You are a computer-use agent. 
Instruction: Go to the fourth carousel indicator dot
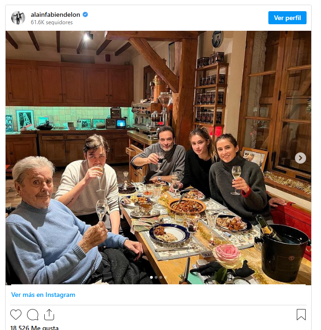tap(165, 277)
